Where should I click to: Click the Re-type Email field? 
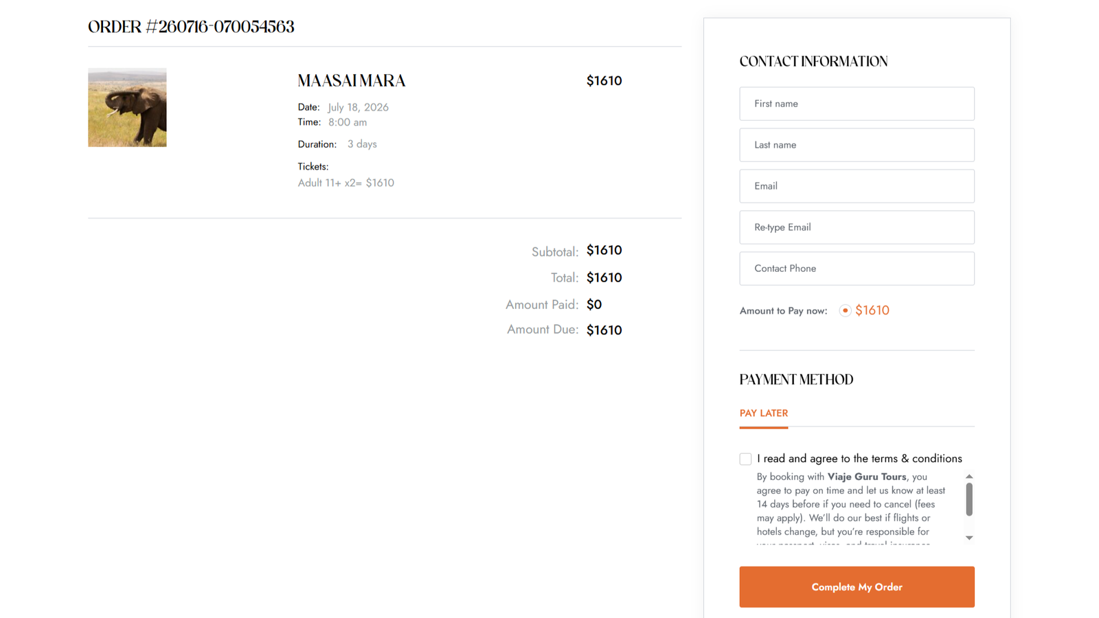[857, 227]
